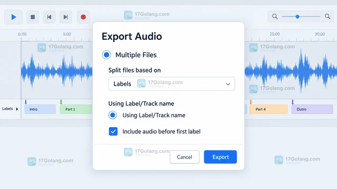Screen dimensions: 337x189
Task: Click the 0:00 mark on the ruler
Action: tap(22, 34)
